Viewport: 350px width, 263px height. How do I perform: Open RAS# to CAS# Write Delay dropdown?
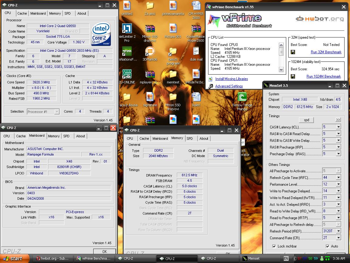coord(338,140)
